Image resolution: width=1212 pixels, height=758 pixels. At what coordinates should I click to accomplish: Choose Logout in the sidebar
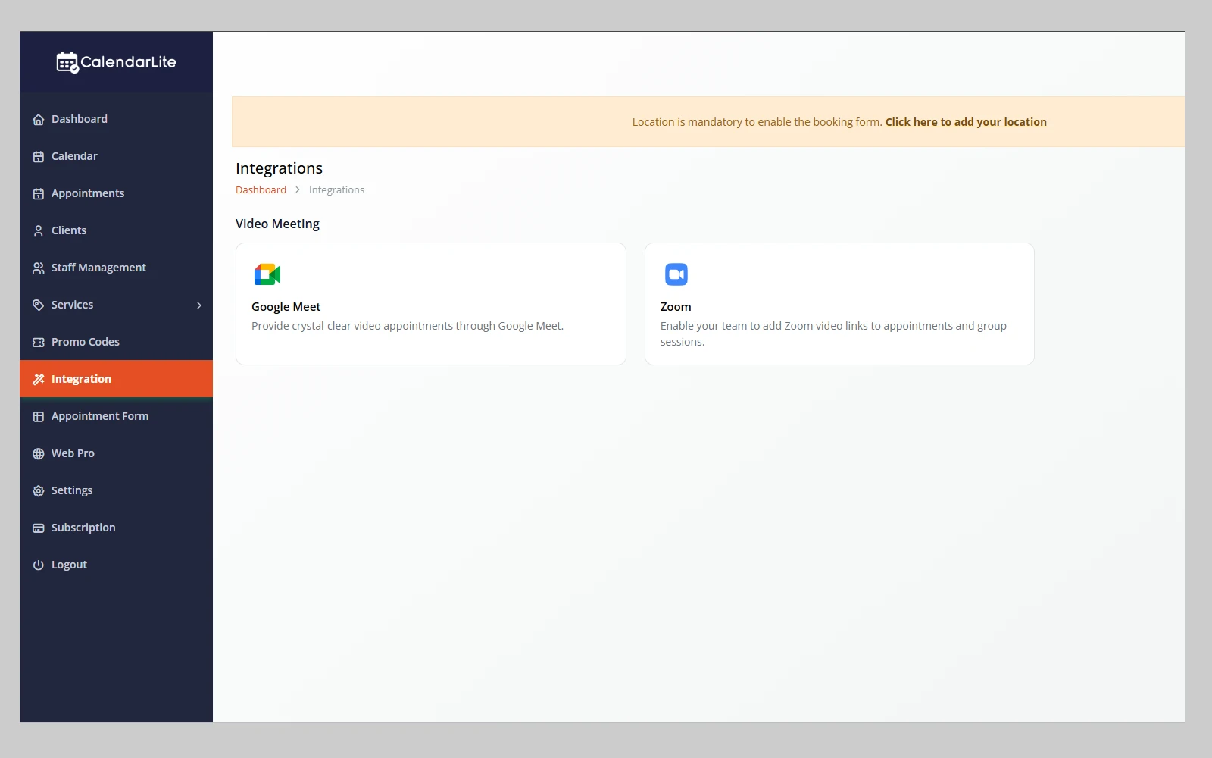click(116, 565)
